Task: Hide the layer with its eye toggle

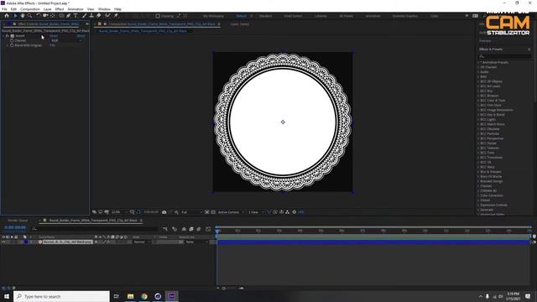Action: click(x=3, y=242)
